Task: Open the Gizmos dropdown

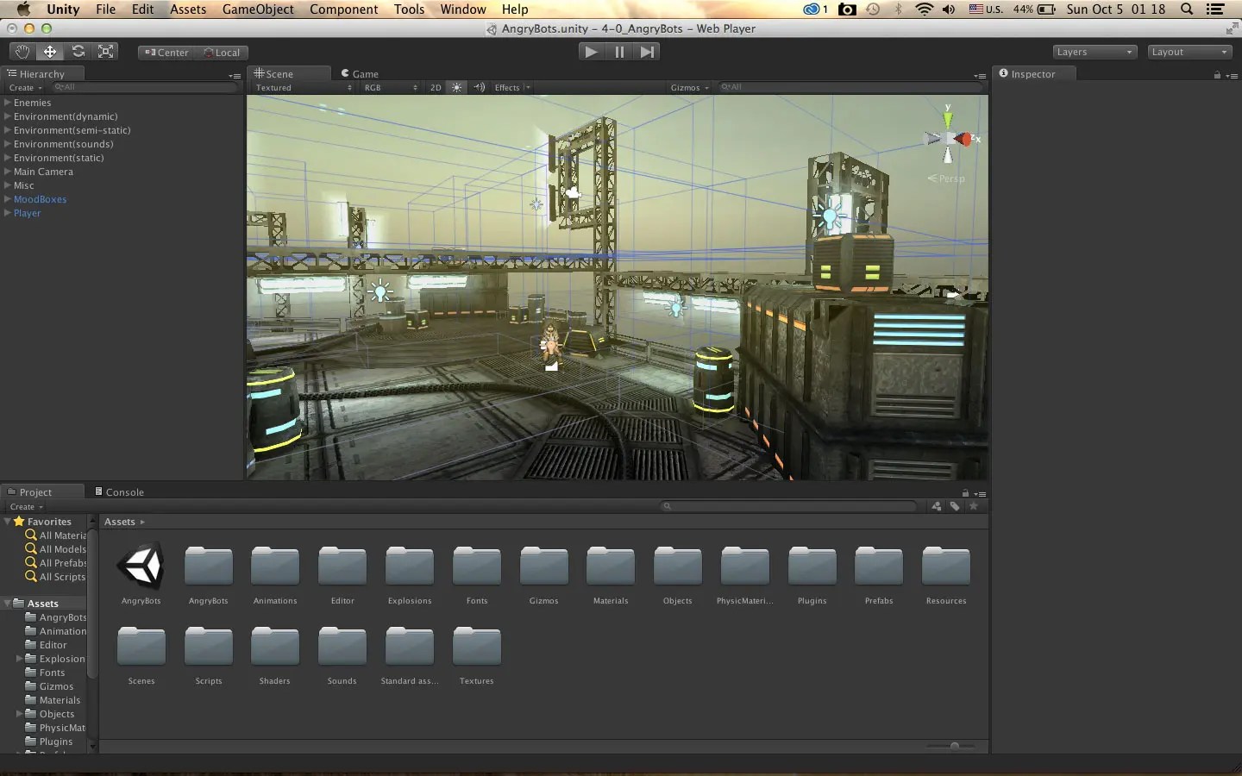Action: click(x=688, y=87)
